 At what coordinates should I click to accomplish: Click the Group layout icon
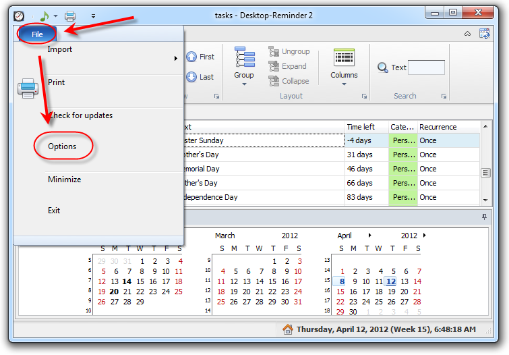[x=245, y=57]
